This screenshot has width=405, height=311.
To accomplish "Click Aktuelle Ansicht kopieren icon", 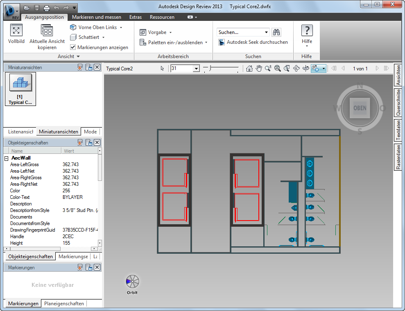I will coord(47,30).
